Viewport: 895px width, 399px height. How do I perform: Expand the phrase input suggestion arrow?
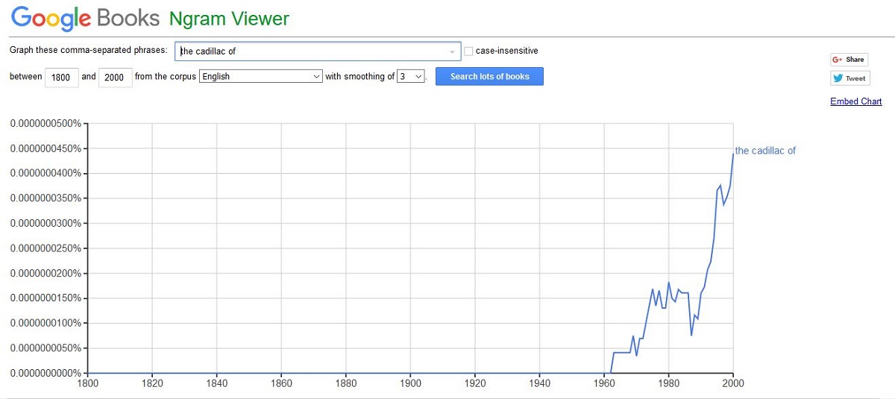[452, 51]
